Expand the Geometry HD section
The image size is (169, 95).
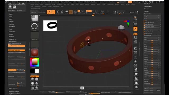(x=148, y=6)
